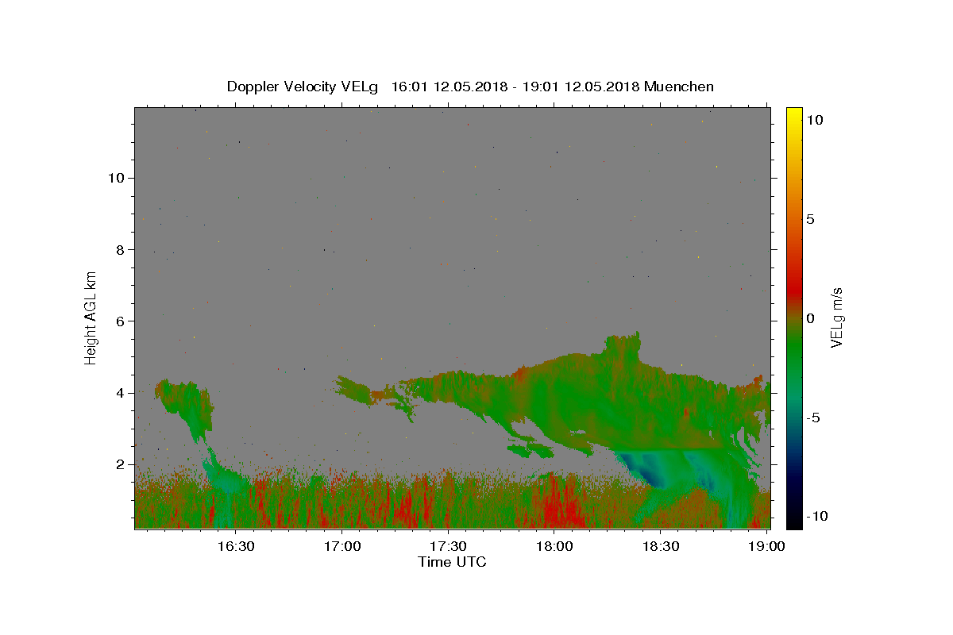
Task: Click the 'Muenchen' station name in title
Action: pyautogui.click(x=679, y=87)
